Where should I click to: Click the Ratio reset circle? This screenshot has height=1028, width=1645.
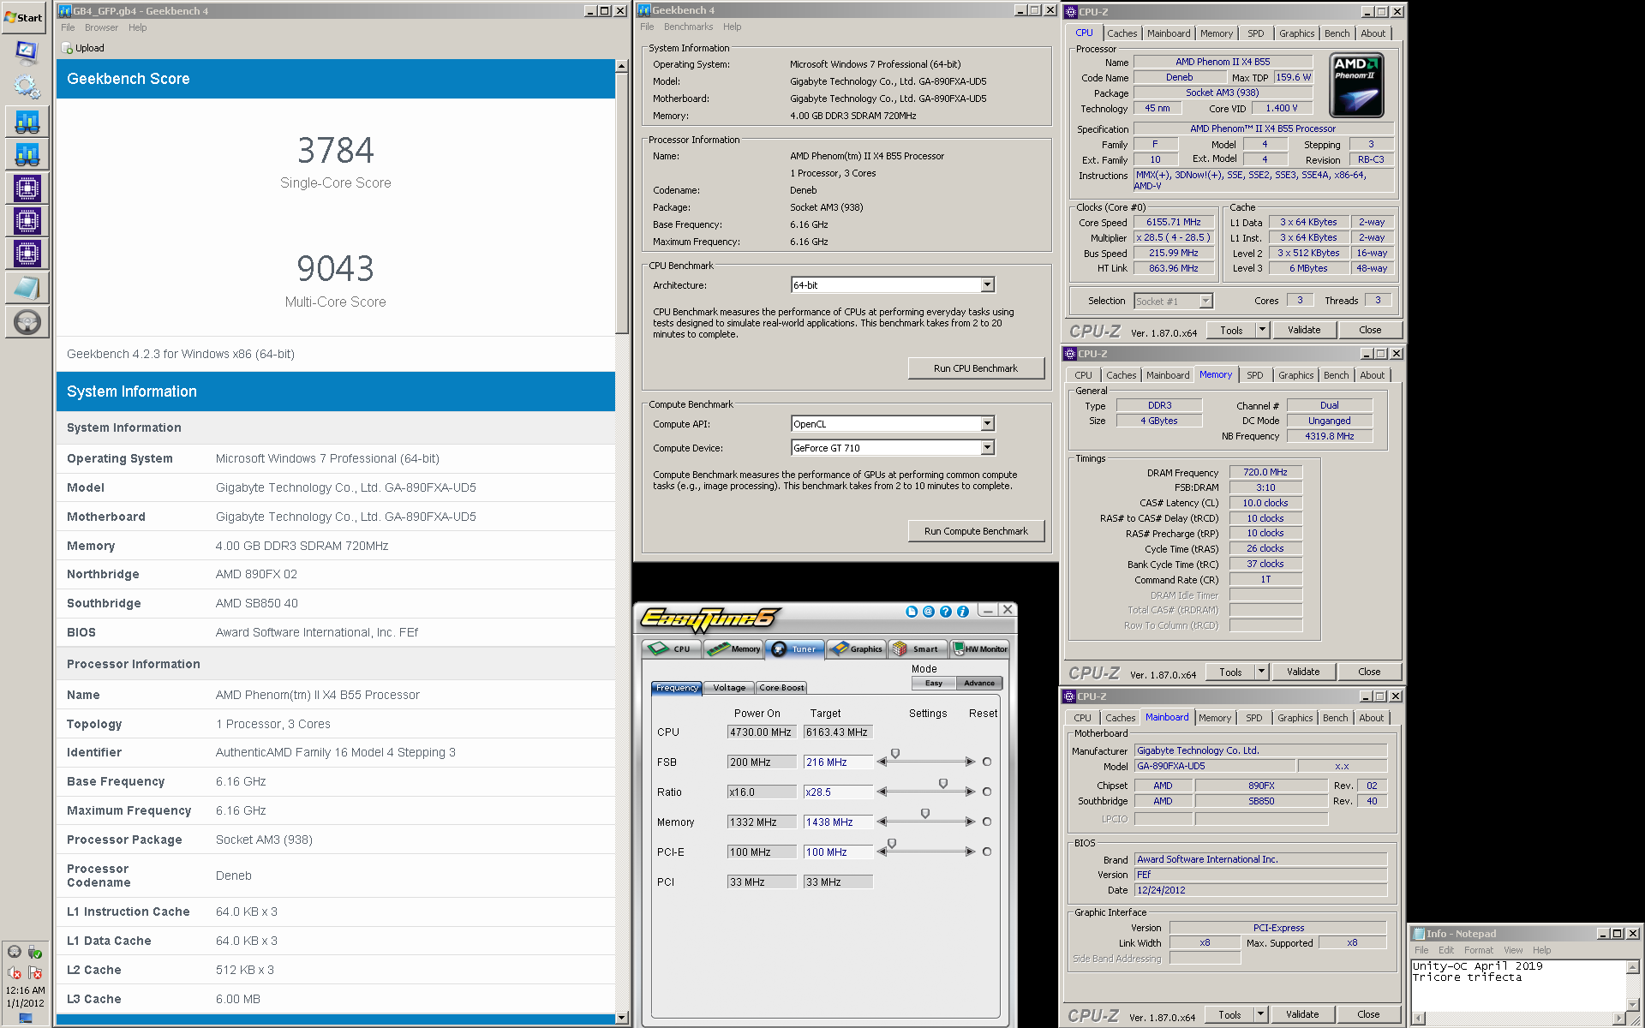(987, 792)
